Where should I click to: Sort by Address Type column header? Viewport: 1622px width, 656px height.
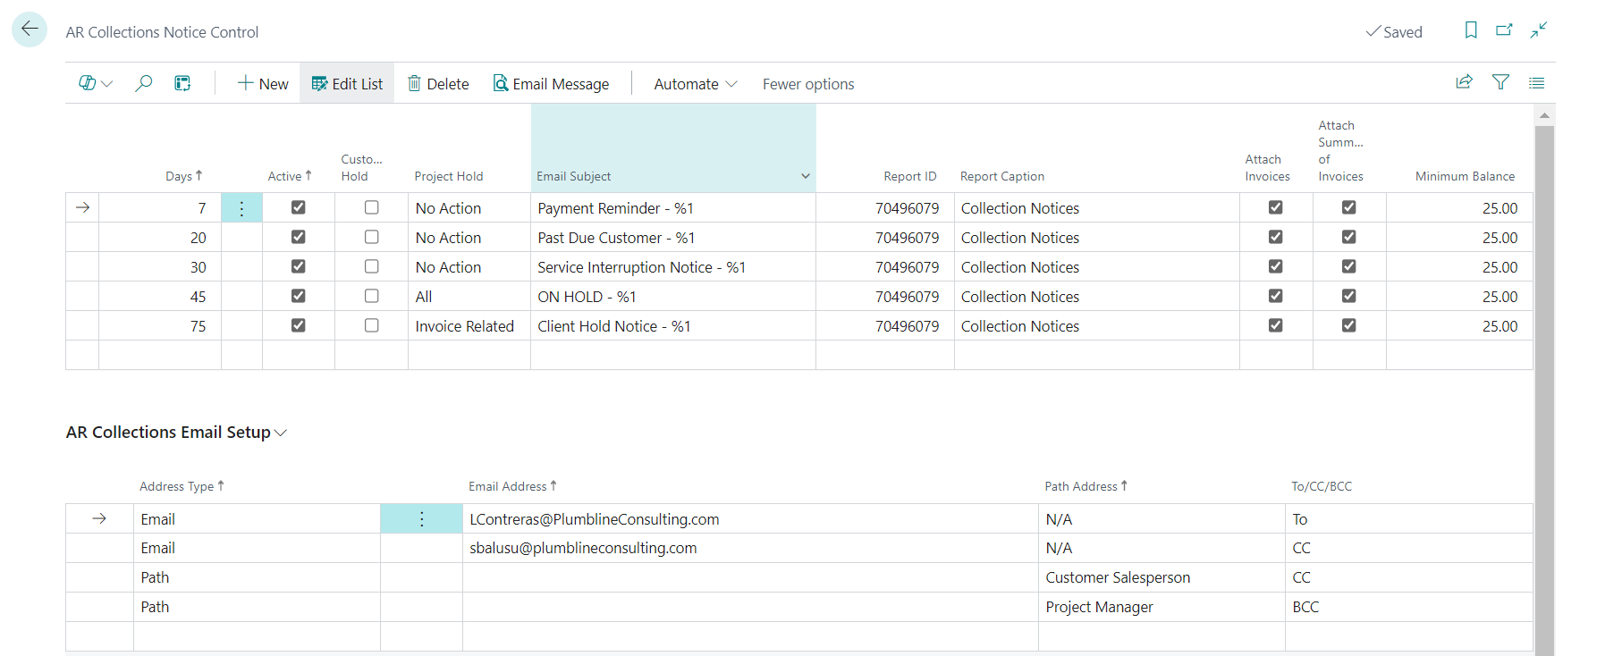coord(182,486)
